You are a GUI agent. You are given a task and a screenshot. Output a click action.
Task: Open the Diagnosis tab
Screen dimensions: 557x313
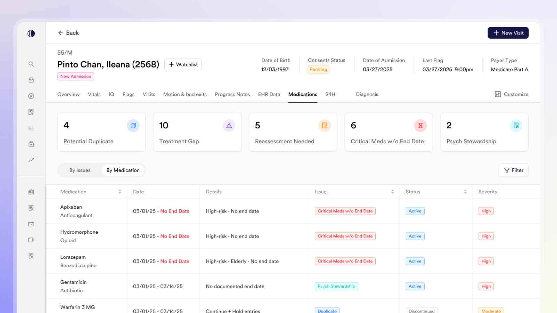click(x=367, y=94)
